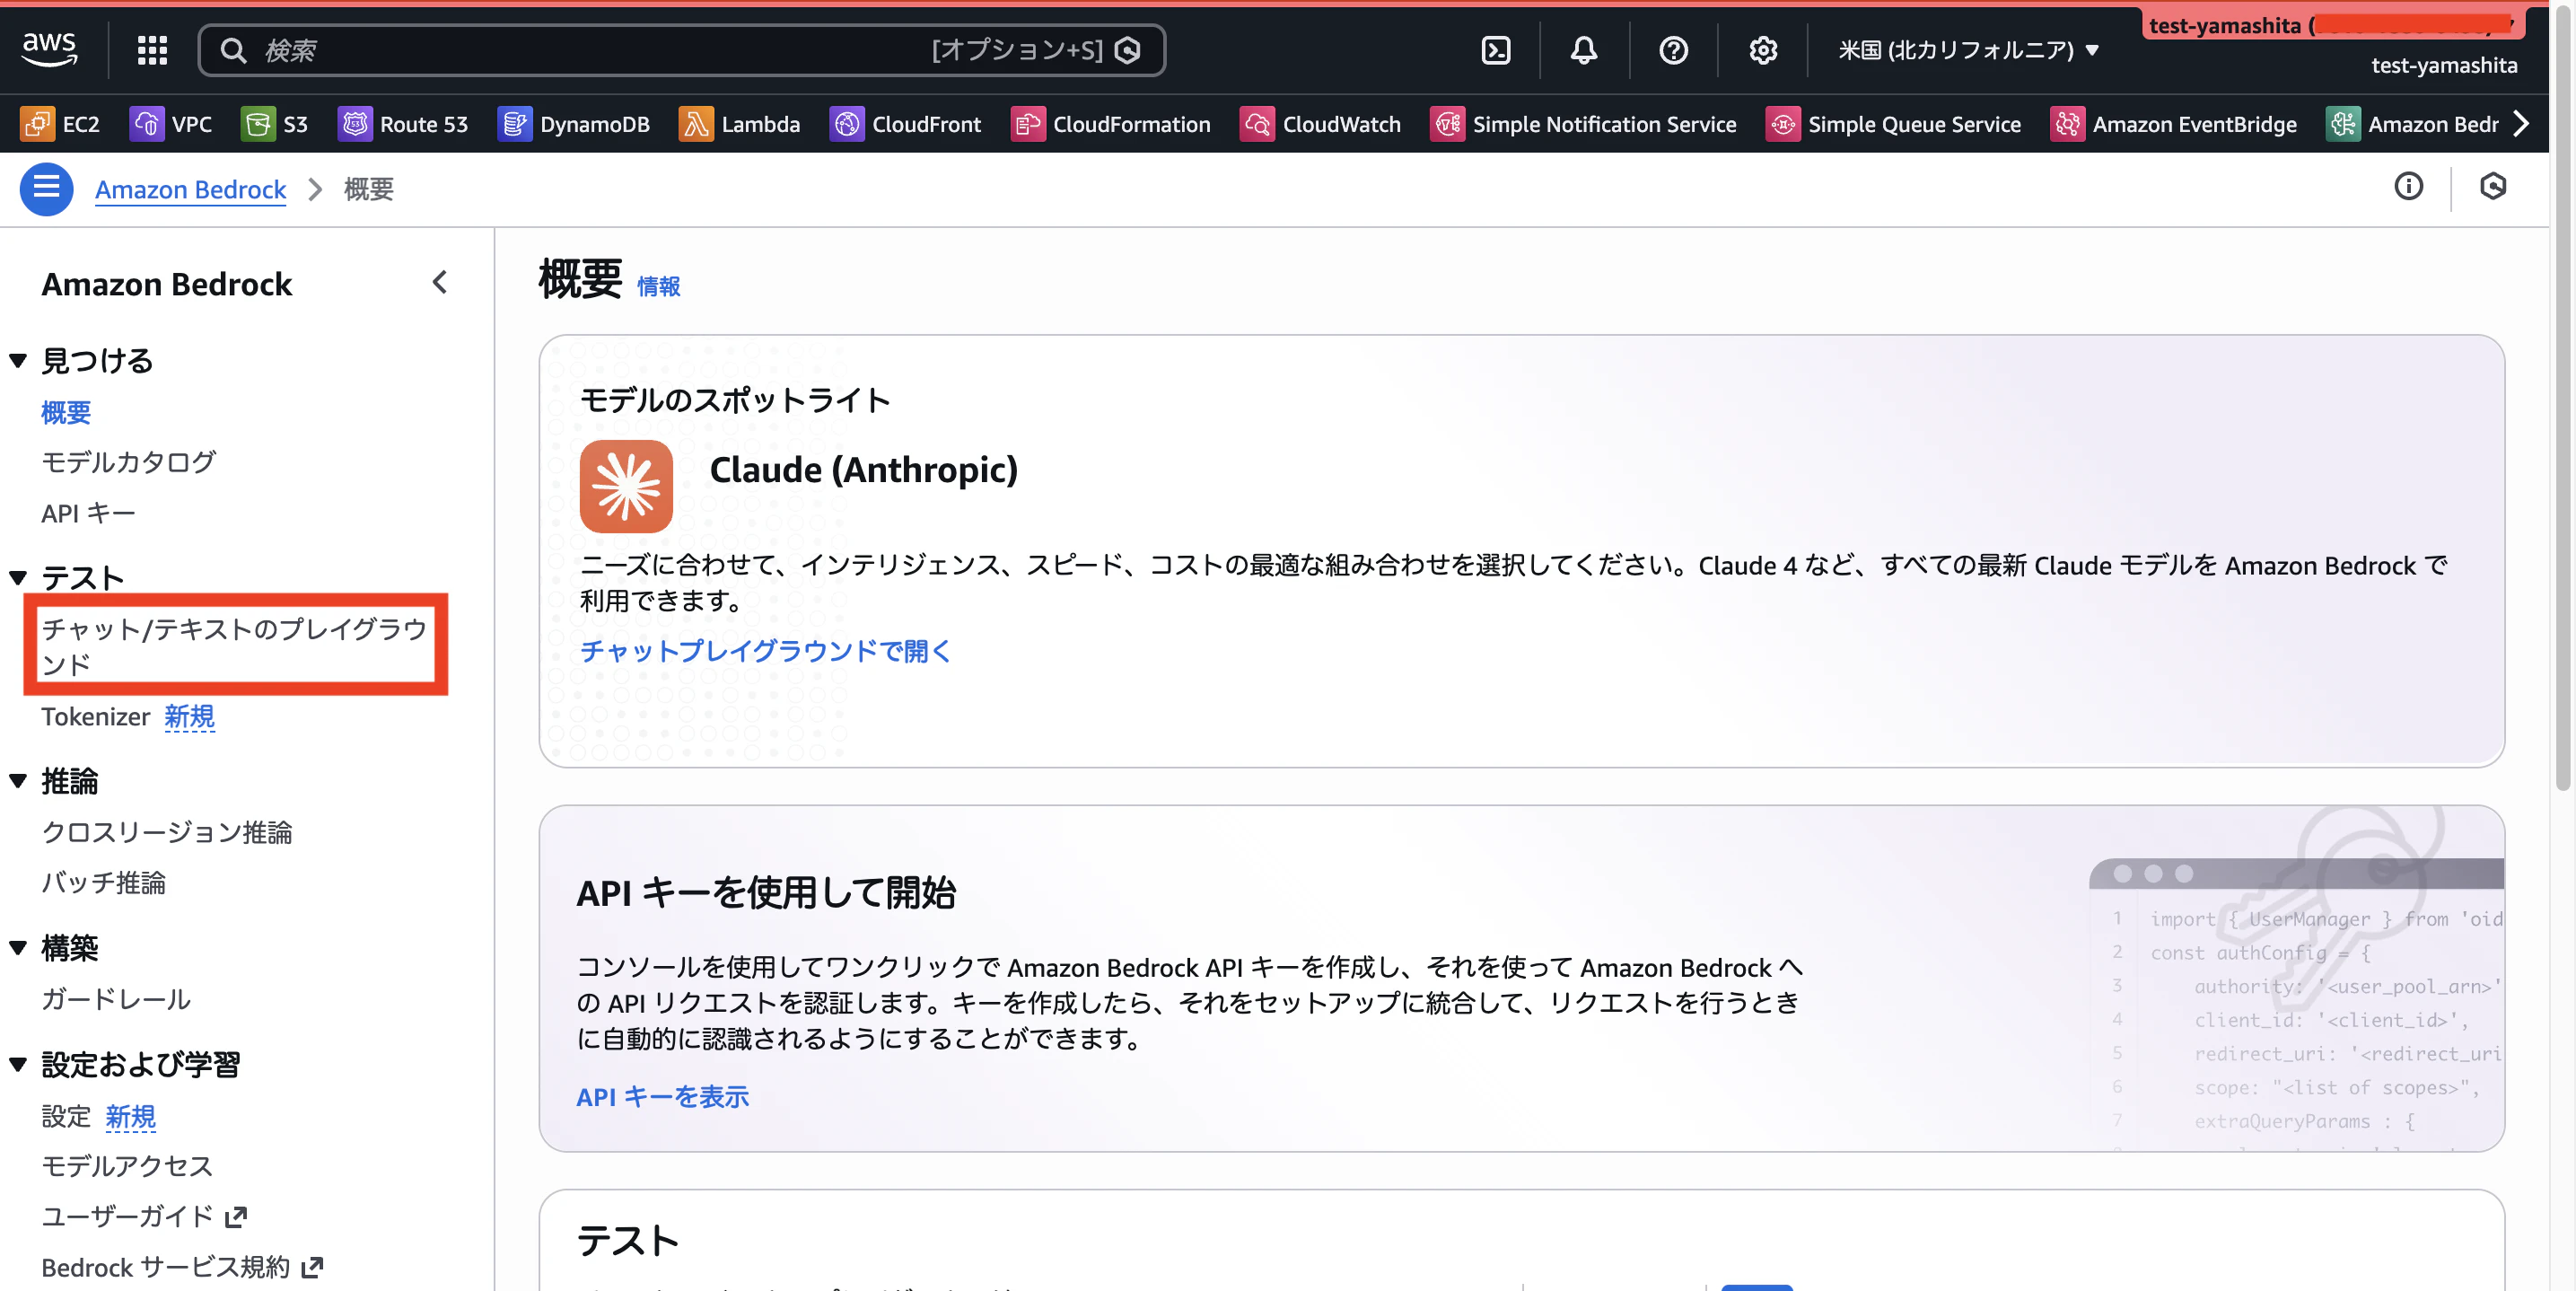This screenshot has width=2576, height=1291.
Task: Open the EC2 service from favorites bar
Action: 62,123
